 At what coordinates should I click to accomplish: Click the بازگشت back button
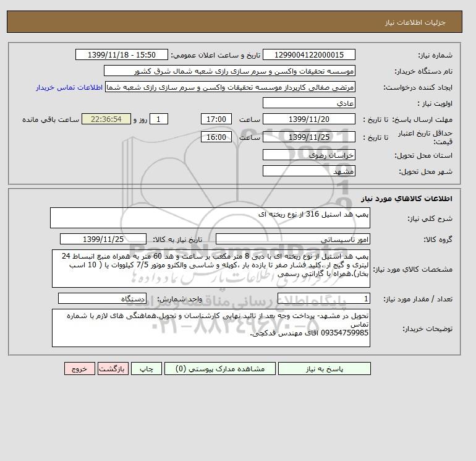click(113, 369)
